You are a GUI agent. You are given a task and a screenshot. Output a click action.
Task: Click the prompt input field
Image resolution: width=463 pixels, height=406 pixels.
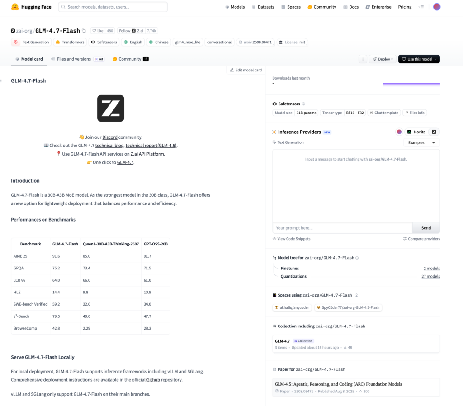coord(342,228)
